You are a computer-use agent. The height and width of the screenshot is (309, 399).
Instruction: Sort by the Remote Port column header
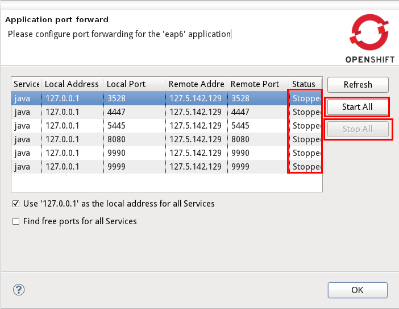tap(257, 84)
